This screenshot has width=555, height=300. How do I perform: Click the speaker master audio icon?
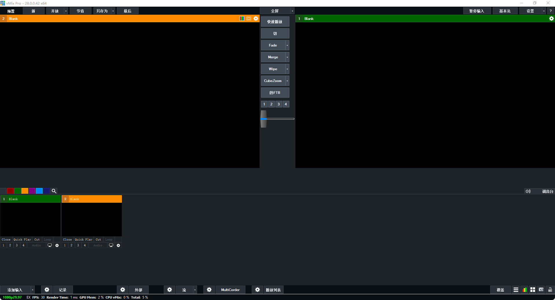click(528, 191)
